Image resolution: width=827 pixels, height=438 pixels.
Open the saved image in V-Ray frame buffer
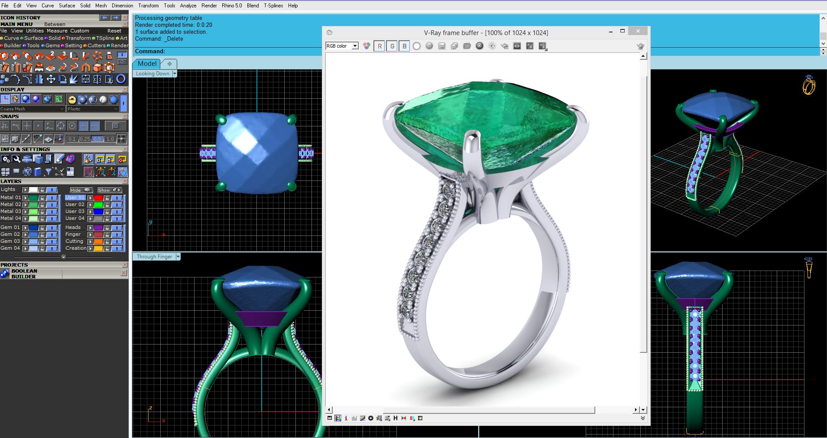tap(467, 46)
